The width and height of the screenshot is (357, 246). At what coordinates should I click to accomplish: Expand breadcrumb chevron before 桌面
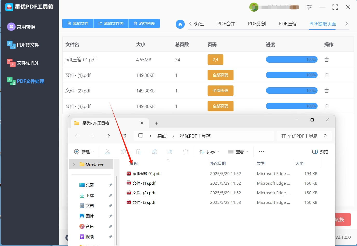150,136
